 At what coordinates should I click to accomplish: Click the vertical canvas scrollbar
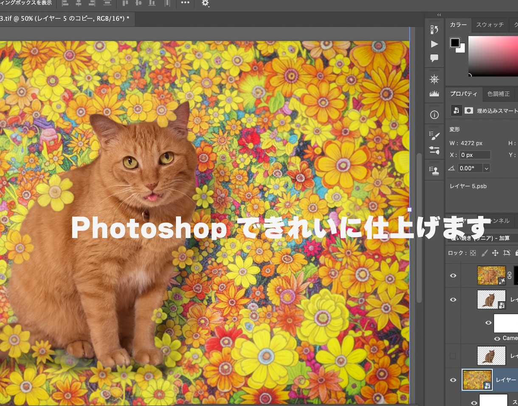[419, 228]
